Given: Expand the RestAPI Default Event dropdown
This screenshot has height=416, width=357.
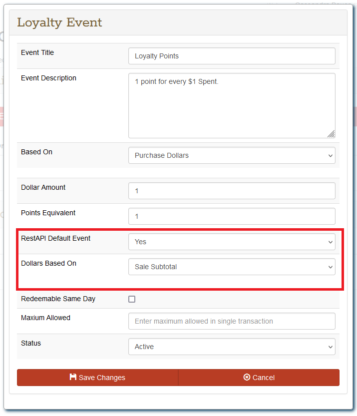Looking at the screenshot, I should tap(232, 242).
